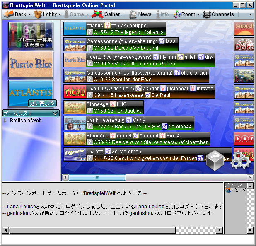The height and width of the screenshot is (246, 256).
Task: Open the Lobby box icon
Action: click(x=38, y=14)
